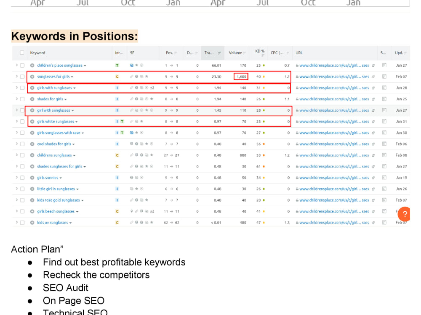
Task: Click plus icon beside childrens sunglasses
Action: click(x=32, y=155)
